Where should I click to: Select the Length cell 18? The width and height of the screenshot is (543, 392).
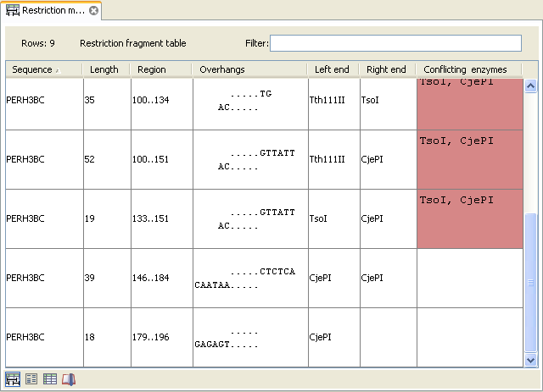coord(107,337)
